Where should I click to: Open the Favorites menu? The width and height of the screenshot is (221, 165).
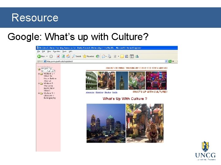pyautogui.click(x=57, y=52)
